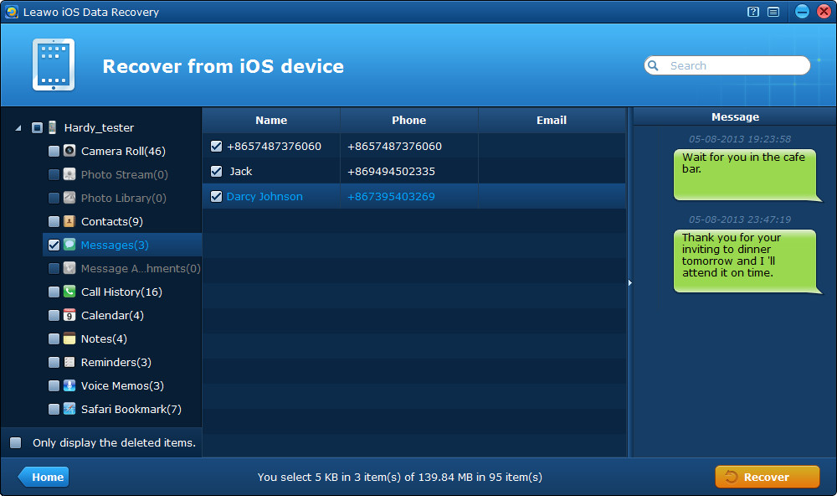Select the Darcy Johnson name cell

(264, 196)
